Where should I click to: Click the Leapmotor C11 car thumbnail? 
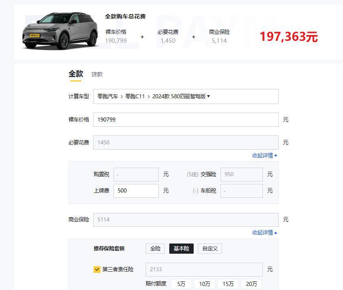pos(60,31)
